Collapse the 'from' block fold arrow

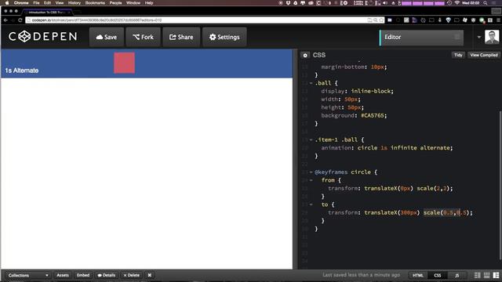[311, 180]
